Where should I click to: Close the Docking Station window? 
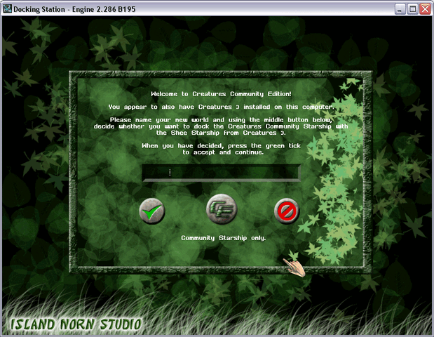point(425,9)
